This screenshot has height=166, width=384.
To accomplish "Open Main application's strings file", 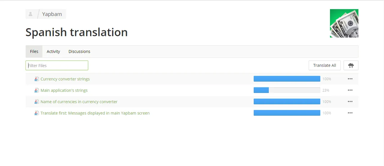I will 64,90.
